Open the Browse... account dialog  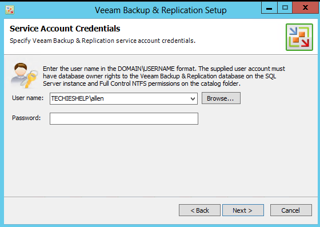coord(221,98)
